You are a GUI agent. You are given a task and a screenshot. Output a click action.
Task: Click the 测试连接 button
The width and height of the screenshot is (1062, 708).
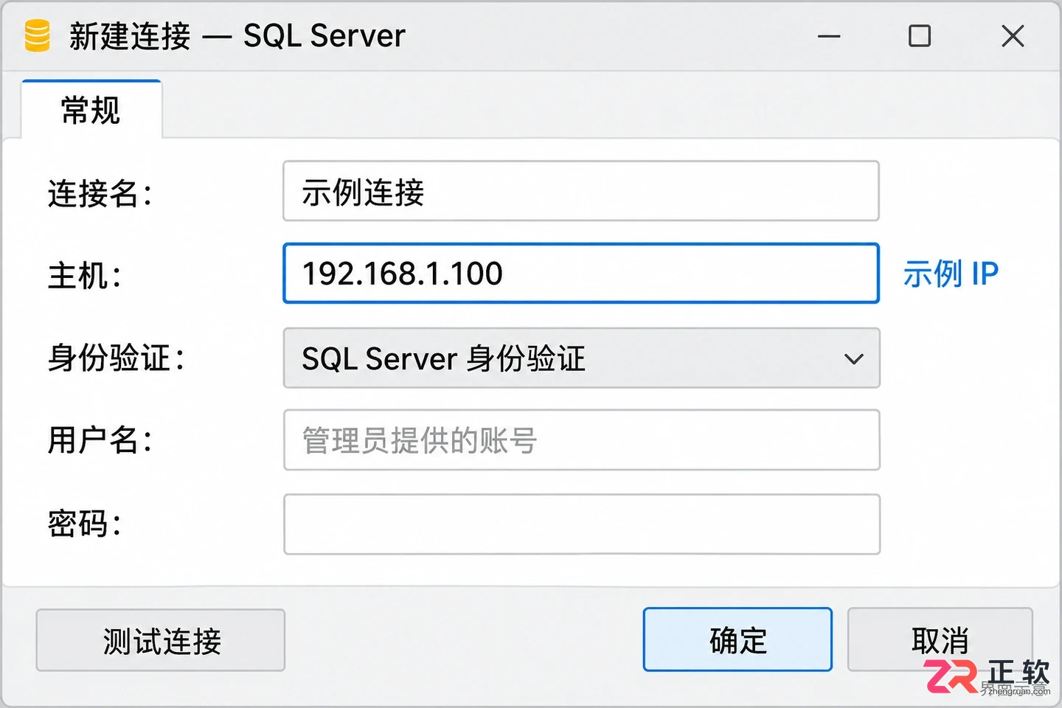[161, 640]
